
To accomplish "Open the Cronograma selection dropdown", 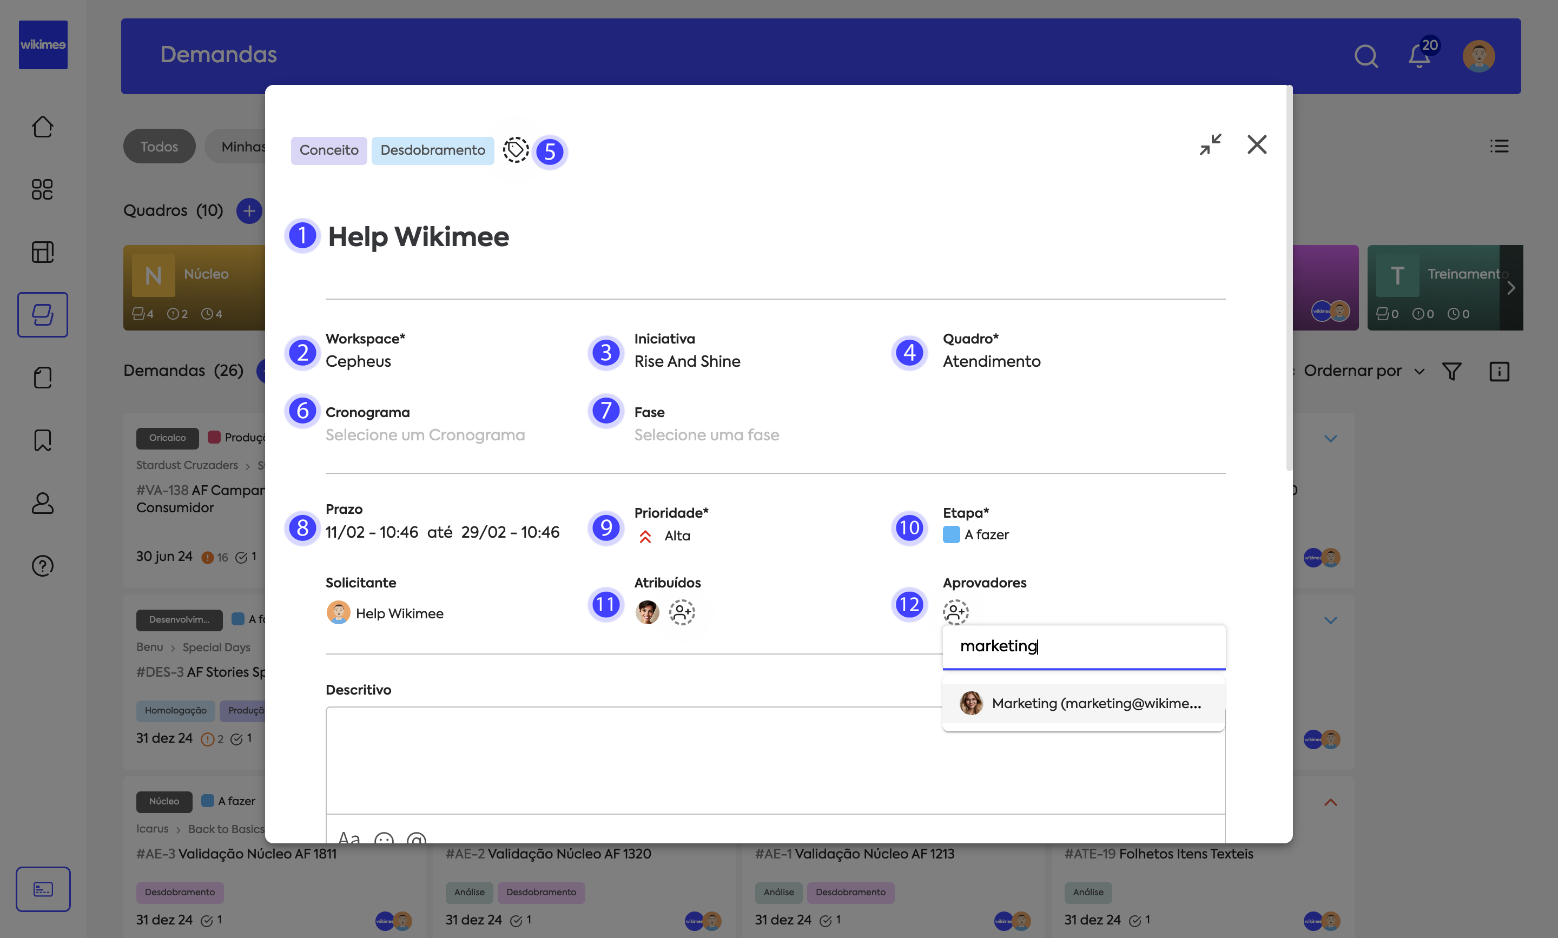I will (425, 435).
